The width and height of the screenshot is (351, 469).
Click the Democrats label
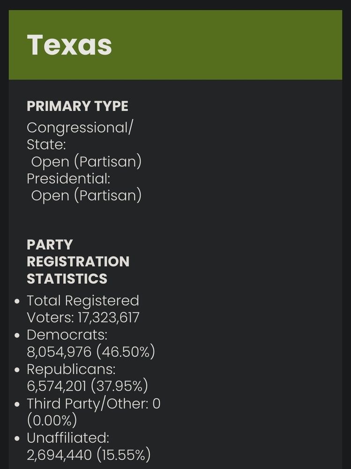coord(67,334)
